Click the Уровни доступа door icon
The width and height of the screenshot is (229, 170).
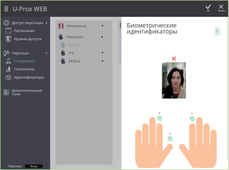point(8,39)
